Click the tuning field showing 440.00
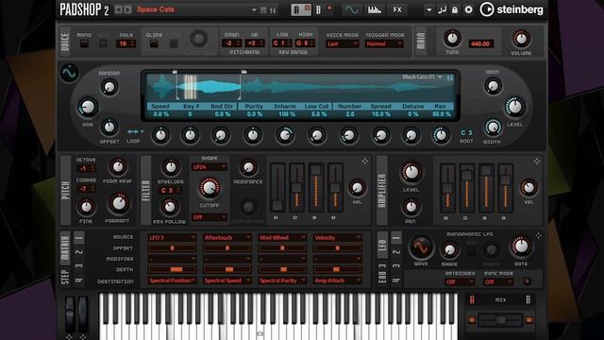The width and height of the screenshot is (604, 340). [x=480, y=43]
